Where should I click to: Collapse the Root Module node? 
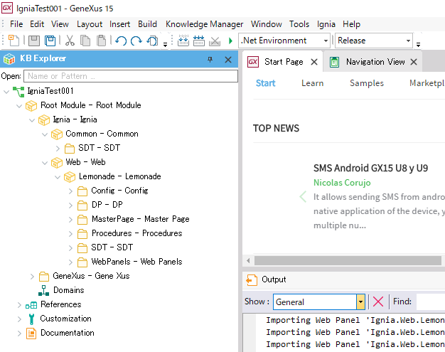click(19, 106)
